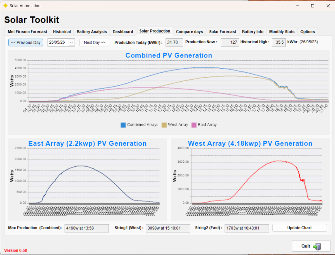Click the exit door icon on Quit
This screenshot has width=335, height=255.
pyautogui.click(x=317, y=246)
